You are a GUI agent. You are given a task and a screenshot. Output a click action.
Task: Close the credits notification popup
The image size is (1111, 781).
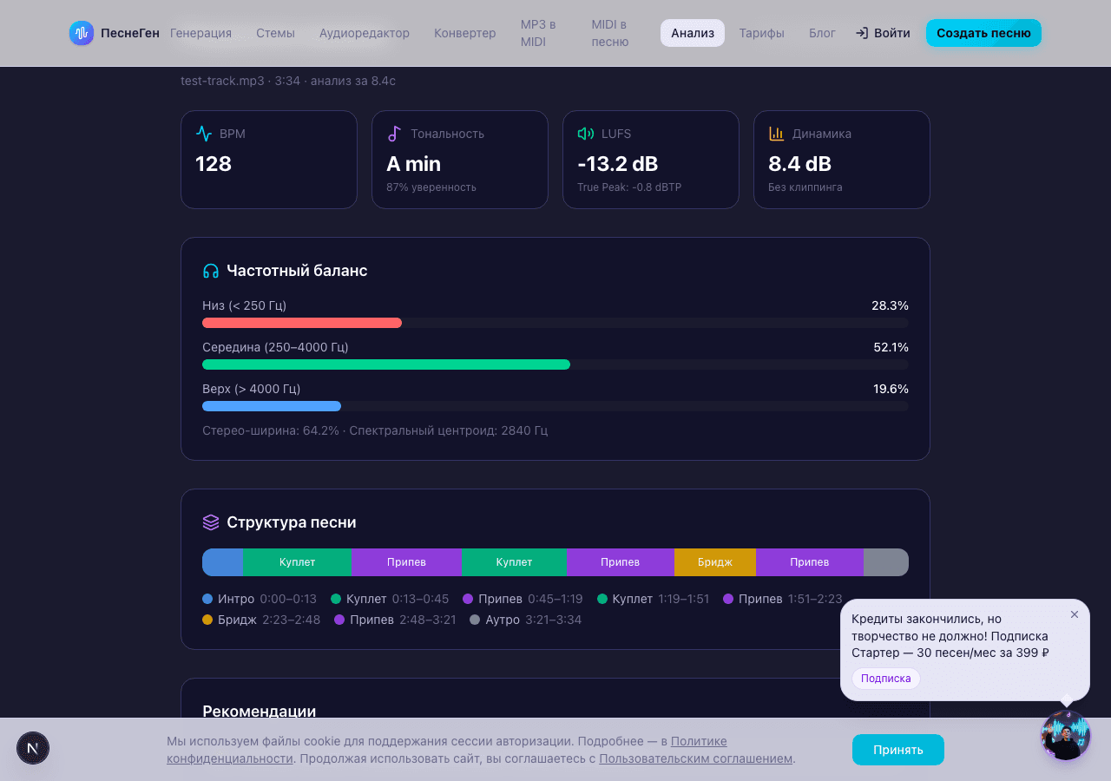[x=1075, y=614]
